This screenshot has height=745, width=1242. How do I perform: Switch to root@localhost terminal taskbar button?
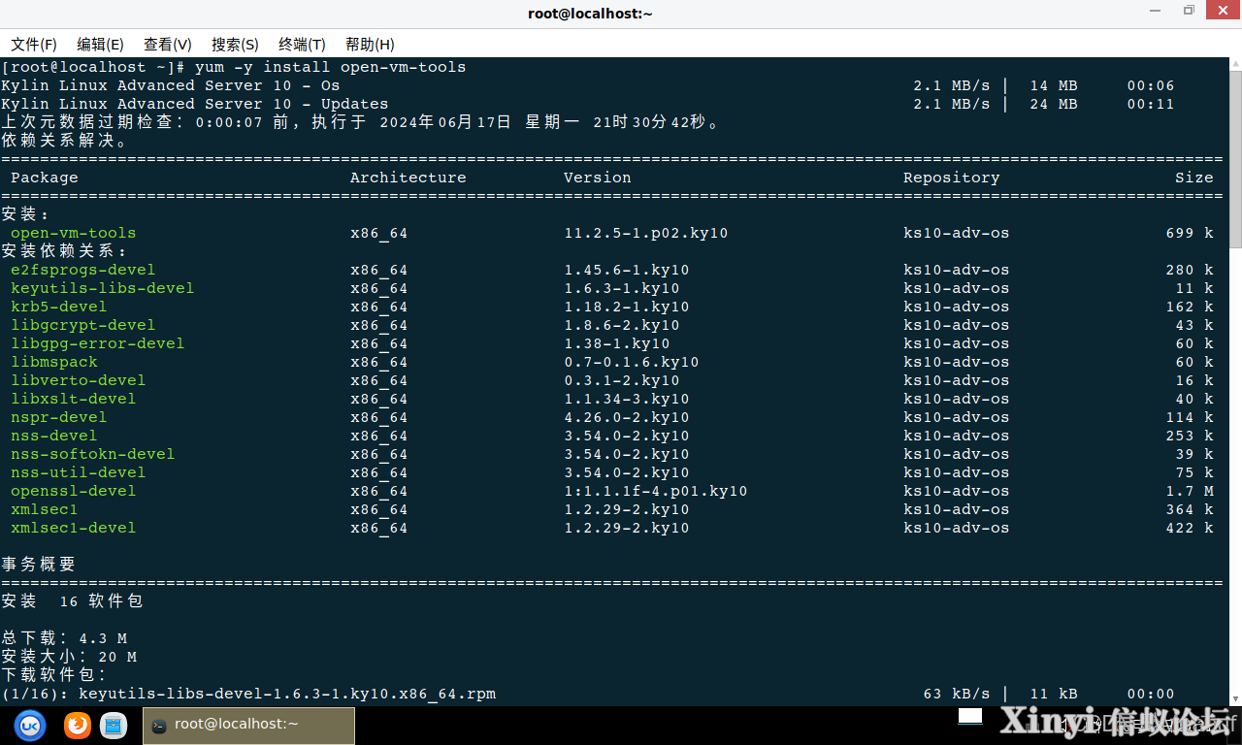[248, 725]
